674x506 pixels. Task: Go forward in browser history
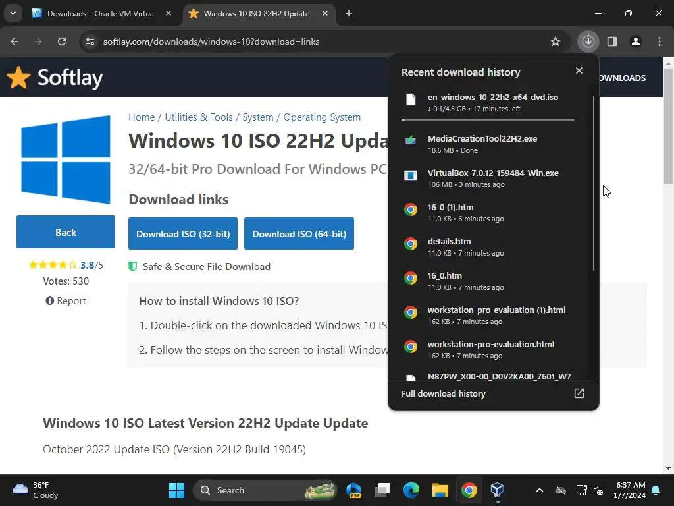pyautogui.click(x=38, y=42)
